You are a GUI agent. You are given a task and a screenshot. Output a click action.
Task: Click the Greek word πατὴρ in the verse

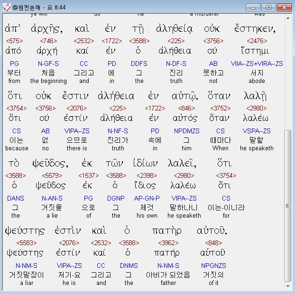[166, 231]
